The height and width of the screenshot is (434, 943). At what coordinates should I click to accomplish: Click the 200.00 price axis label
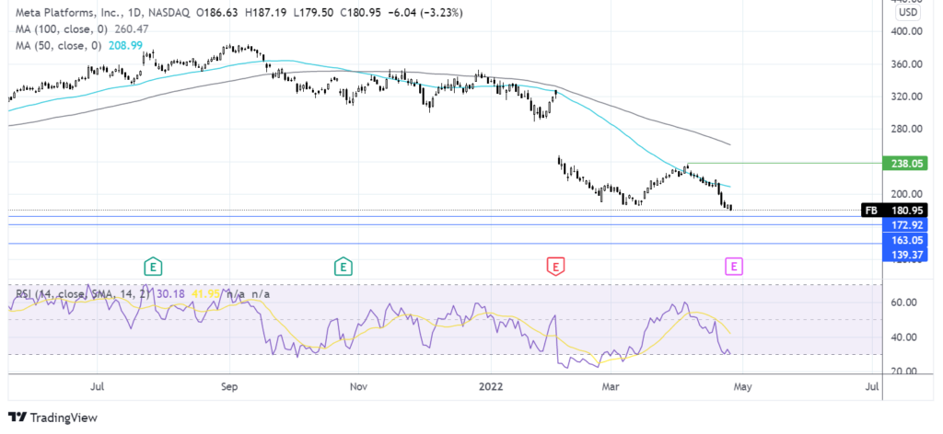coord(906,193)
